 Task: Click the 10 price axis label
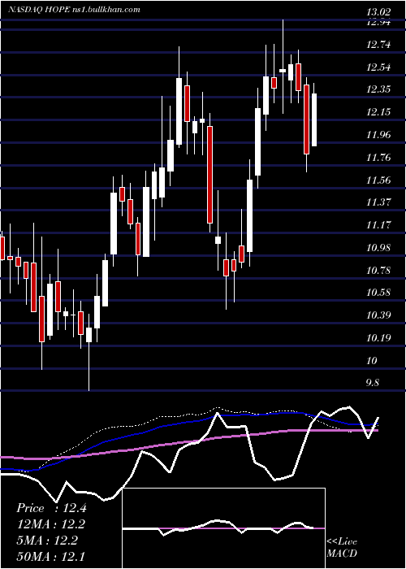tap(372, 361)
